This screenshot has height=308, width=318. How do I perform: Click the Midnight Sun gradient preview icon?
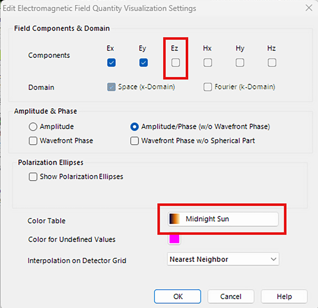(174, 219)
